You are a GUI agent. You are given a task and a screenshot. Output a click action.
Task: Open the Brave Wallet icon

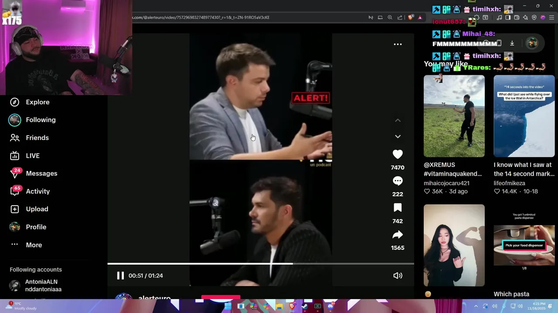[x=517, y=18]
